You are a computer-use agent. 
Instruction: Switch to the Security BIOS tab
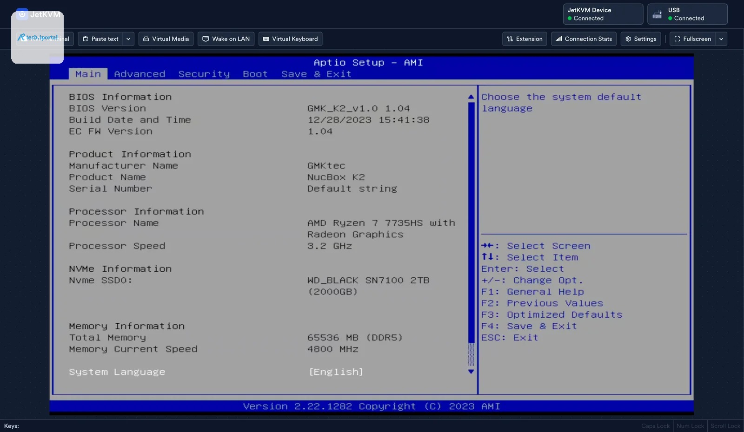(204, 74)
